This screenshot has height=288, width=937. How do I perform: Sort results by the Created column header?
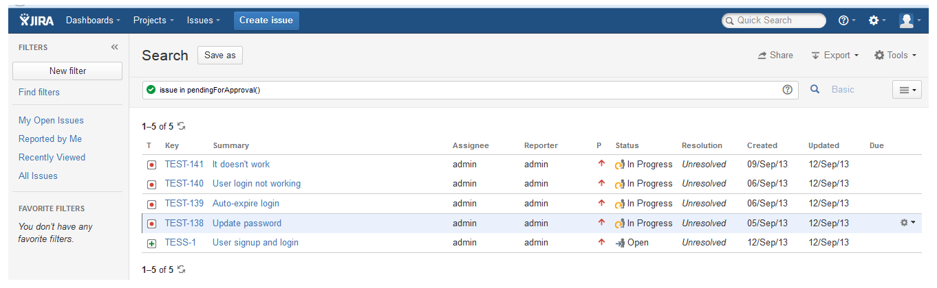click(x=762, y=145)
